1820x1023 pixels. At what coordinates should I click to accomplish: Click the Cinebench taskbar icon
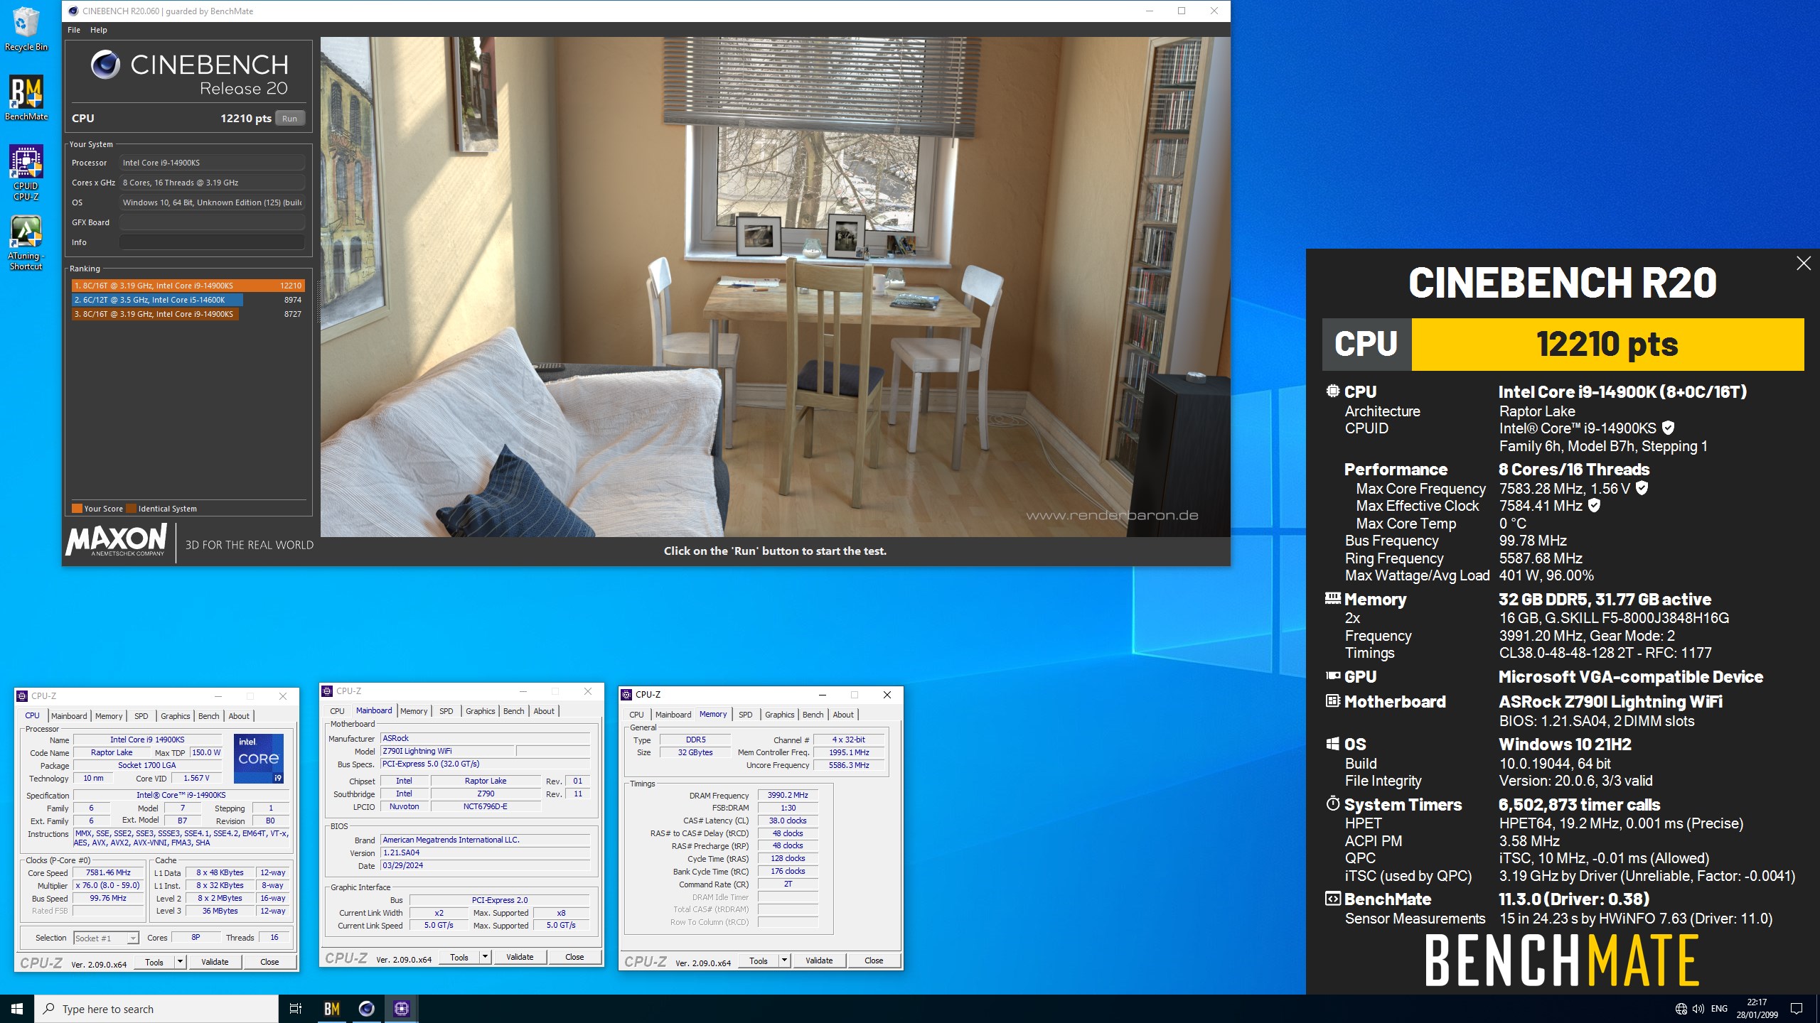tap(367, 1009)
